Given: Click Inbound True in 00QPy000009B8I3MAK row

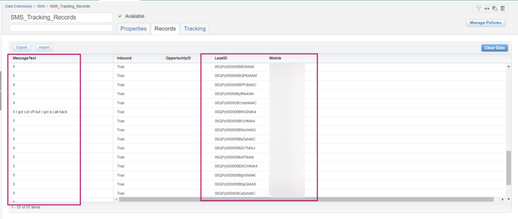Looking at the screenshot, I should click(120, 67).
